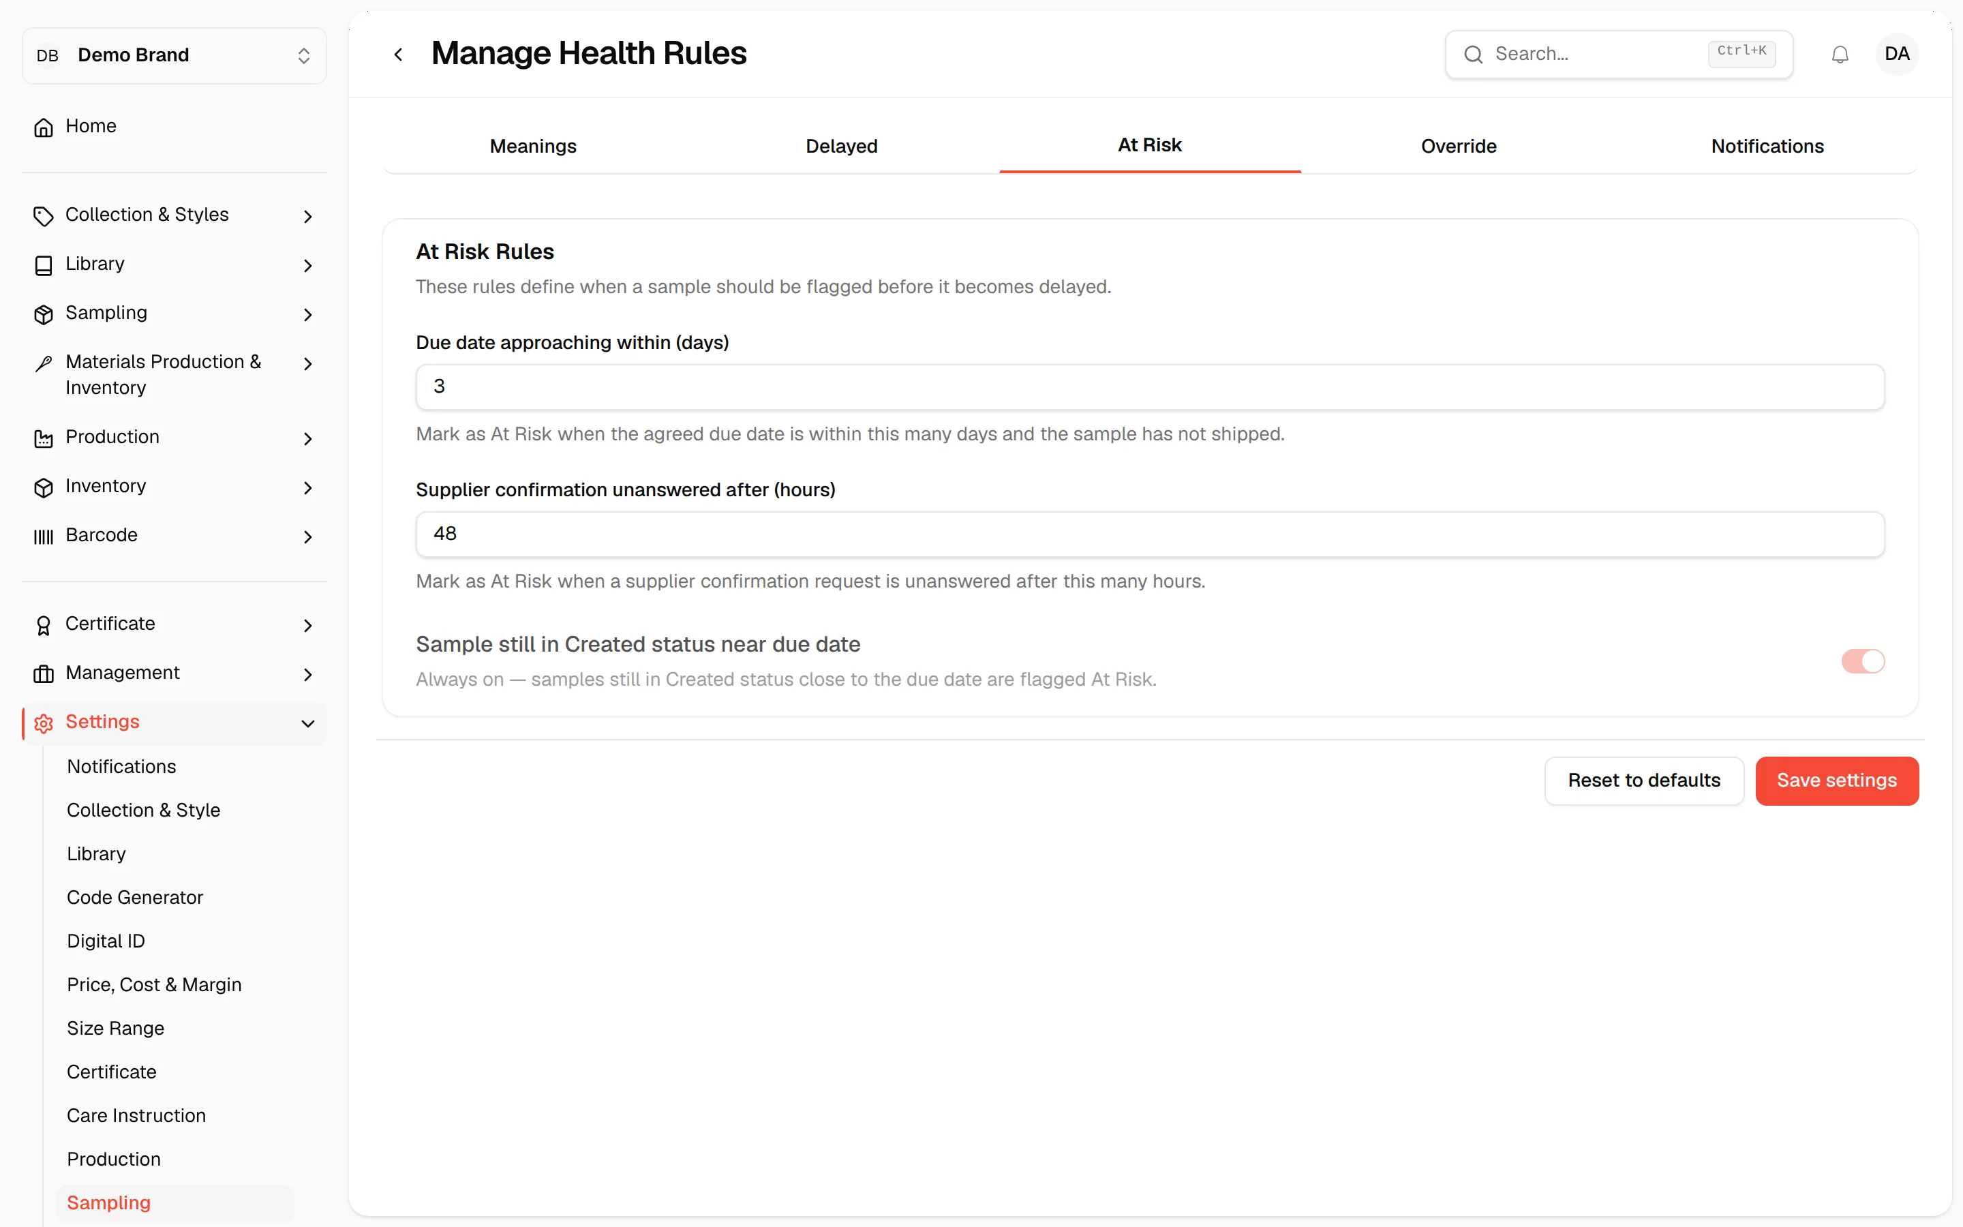Viewport: 1963px width, 1227px height.
Task: Click the DB brand badge
Action: (x=48, y=55)
